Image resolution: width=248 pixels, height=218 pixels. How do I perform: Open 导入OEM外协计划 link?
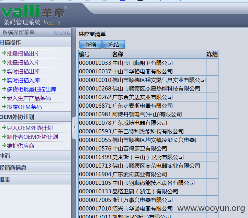tap(30, 128)
